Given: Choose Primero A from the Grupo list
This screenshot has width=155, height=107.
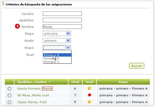Looking at the screenshot, I should coord(57,58).
